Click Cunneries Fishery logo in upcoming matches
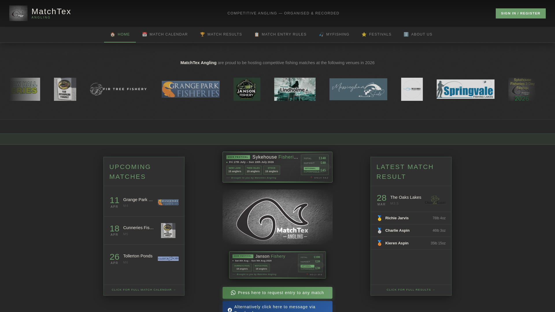The height and width of the screenshot is (312, 555). click(168, 231)
